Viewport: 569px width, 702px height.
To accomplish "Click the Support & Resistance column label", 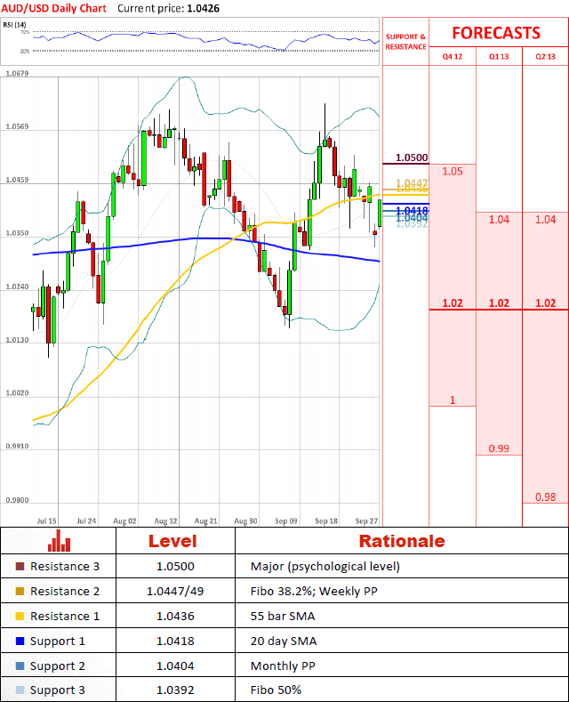I will (x=405, y=41).
